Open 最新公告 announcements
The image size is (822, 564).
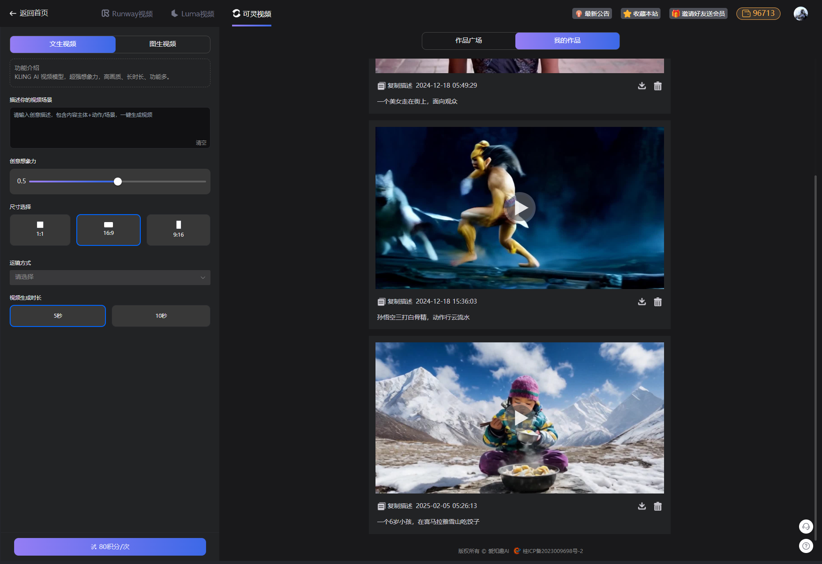tap(592, 14)
